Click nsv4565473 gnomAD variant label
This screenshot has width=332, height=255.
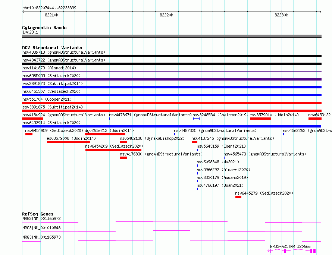pos(265,154)
